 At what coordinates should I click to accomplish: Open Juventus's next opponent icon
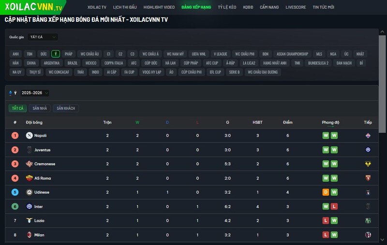coord(368,150)
